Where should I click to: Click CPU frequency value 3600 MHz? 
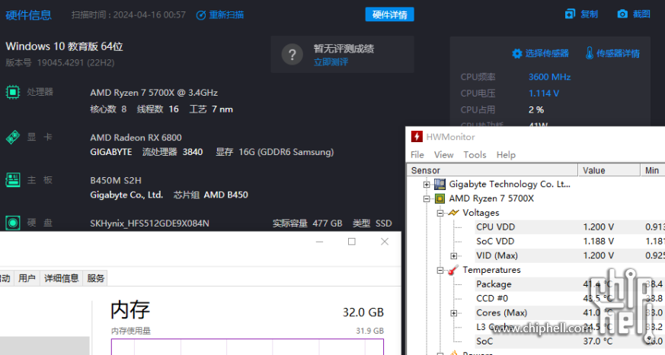550,77
